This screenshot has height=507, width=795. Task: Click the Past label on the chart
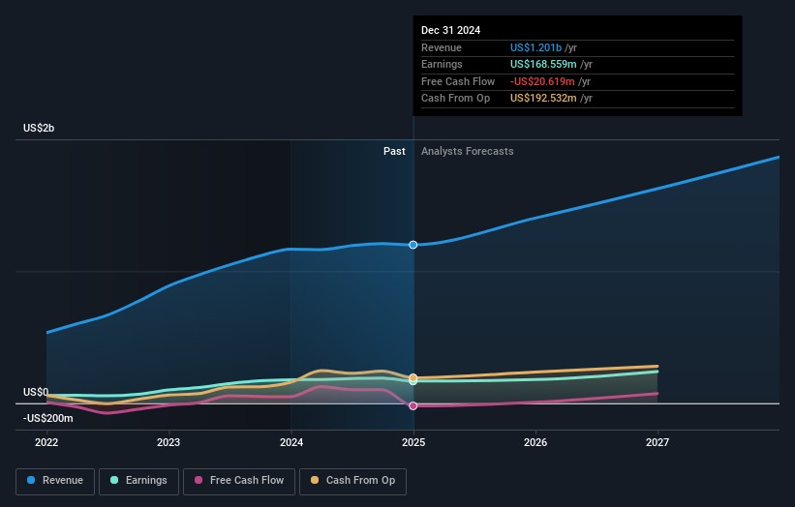pos(394,151)
